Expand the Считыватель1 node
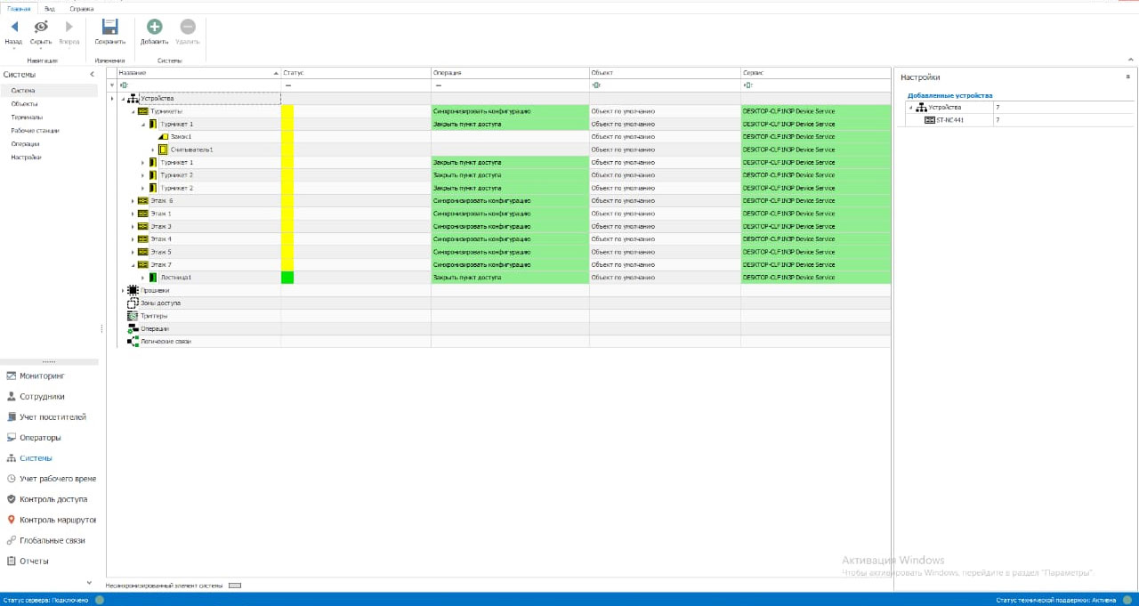The image size is (1139, 606). coord(153,149)
